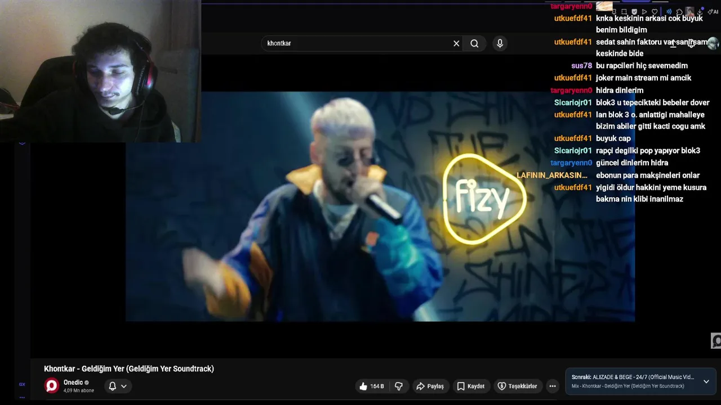Click the video player frame
721x405 pixels.
pos(380,206)
